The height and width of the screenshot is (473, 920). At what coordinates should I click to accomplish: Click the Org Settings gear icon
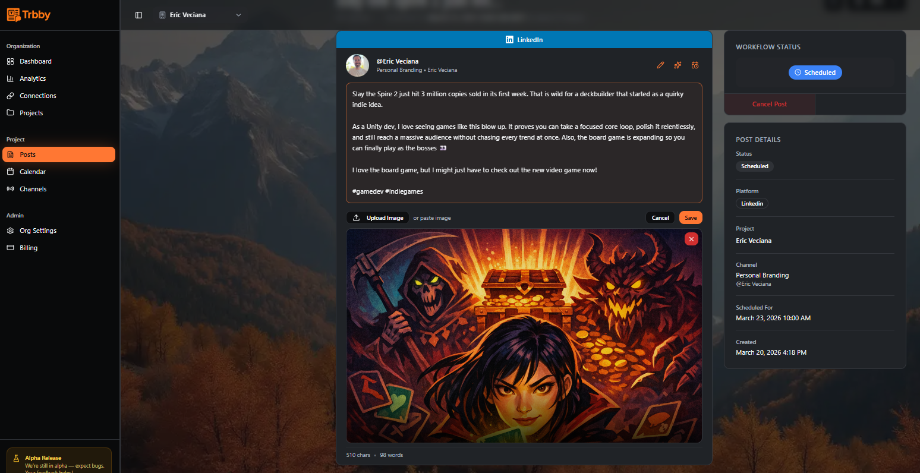[10, 231]
